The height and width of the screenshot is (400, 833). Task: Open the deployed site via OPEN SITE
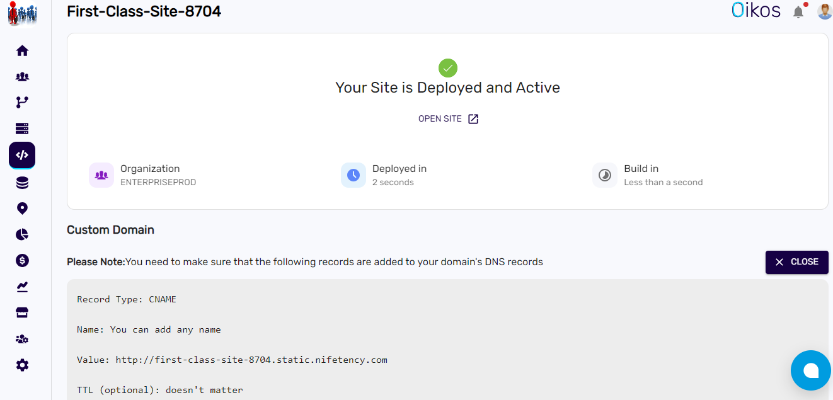(x=448, y=118)
